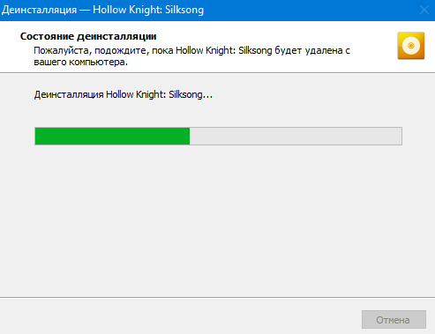This screenshot has width=435, height=334.
Task: Click the title text Деинсталляция — Hollow Knight: Silksong
Action: (102, 10)
